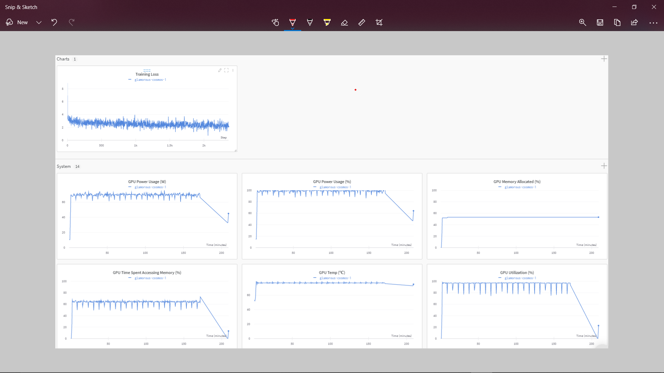
Task: Activate the Image crop tool
Action: pyautogui.click(x=379, y=22)
